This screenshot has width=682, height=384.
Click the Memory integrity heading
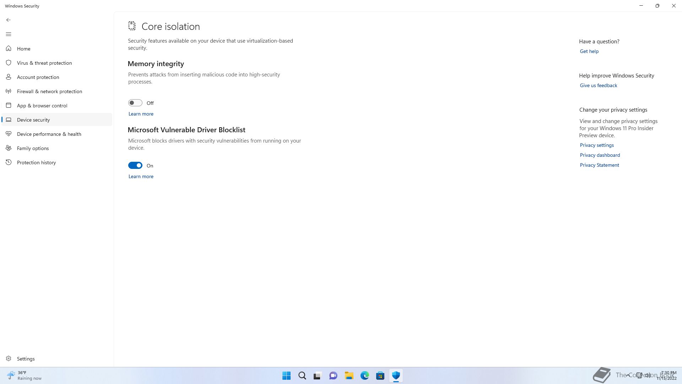coord(156,64)
